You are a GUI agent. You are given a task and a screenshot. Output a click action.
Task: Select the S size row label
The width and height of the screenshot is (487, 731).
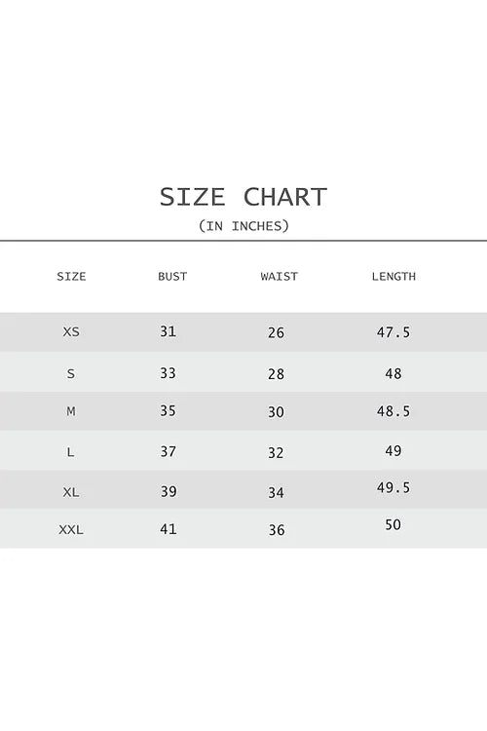pos(71,373)
